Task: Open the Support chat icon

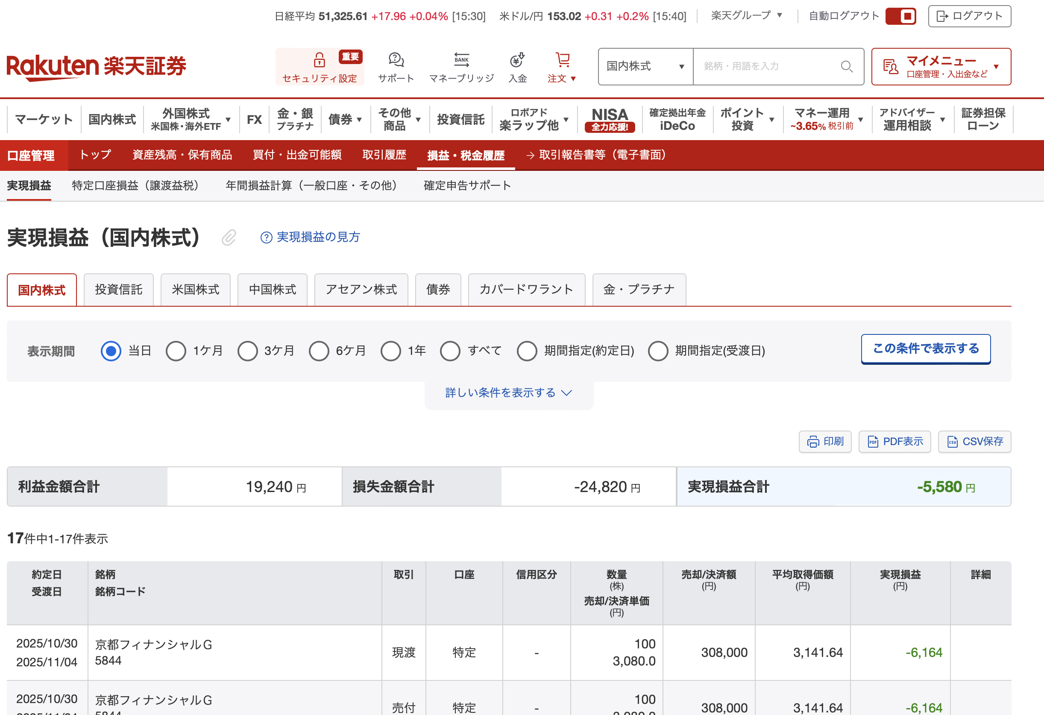Action: 396,60
